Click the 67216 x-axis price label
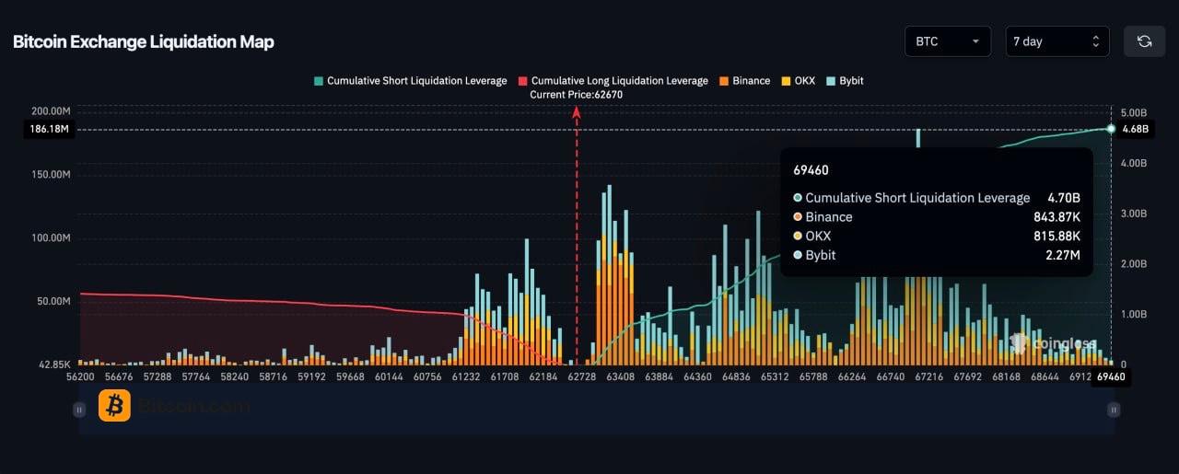This screenshot has height=474, width=1179. pyautogui.click(x=928, y=376)
